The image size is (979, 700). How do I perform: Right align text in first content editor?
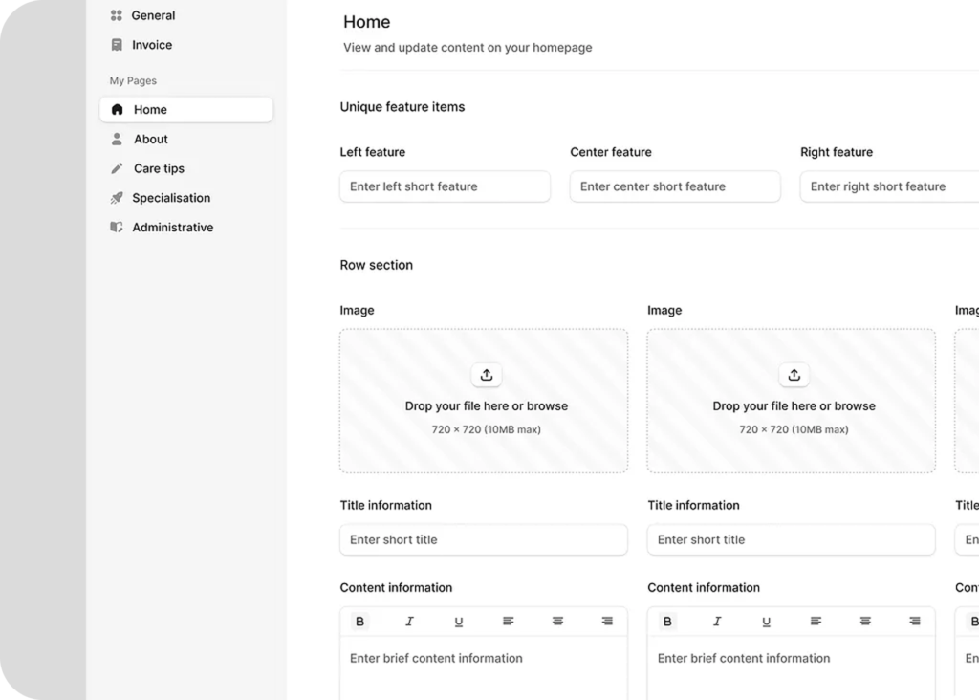[607, 622]
